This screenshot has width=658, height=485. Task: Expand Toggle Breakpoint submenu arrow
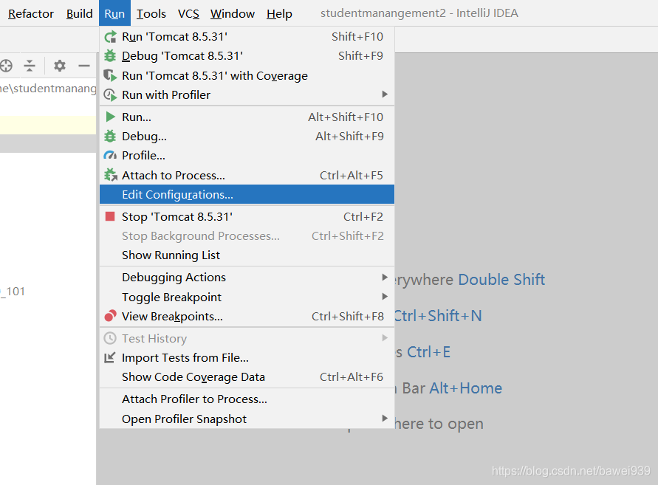coord(385,297)
